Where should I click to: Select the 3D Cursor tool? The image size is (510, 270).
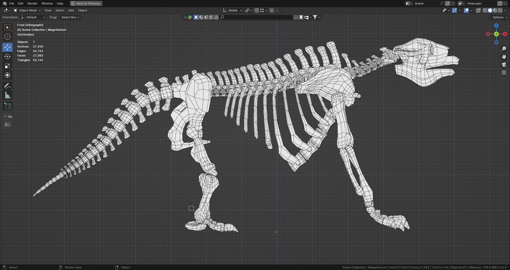[7, 37]
